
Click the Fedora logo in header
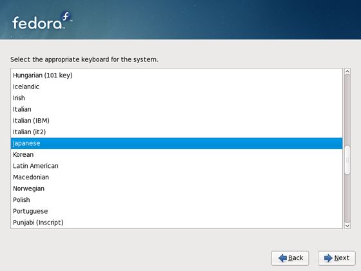pyautogui.click(x=42, y=21)
